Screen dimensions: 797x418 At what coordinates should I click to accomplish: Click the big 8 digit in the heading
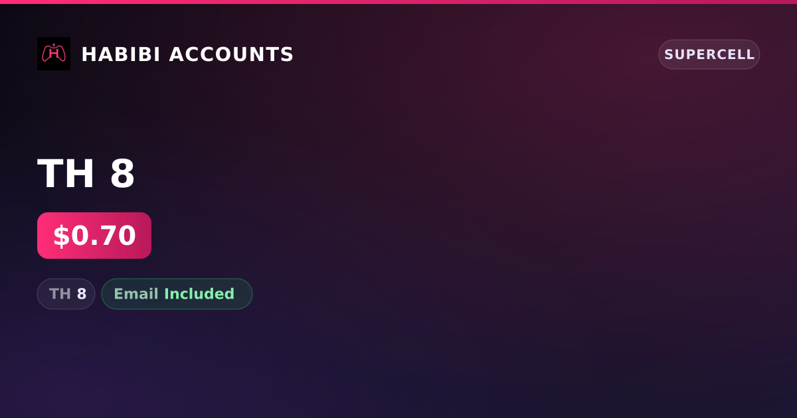[123, 174]
